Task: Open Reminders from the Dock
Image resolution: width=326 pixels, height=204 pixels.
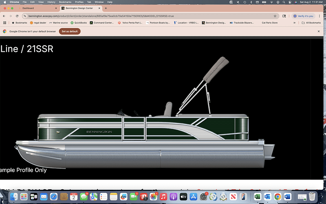Action: (x=104, y=197)
